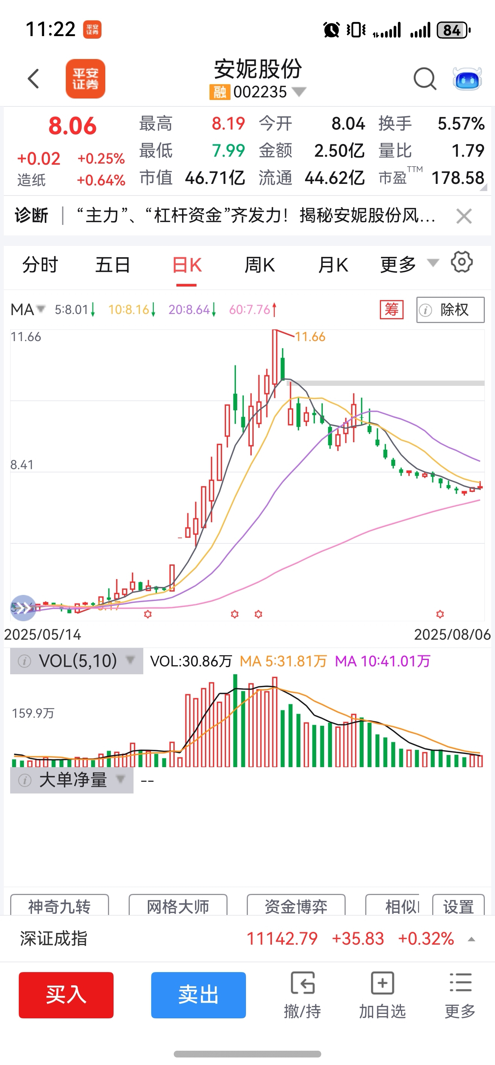Tap the MA 20:8.64 legend value
The height and width of the screenshot is (1065, 495).
[x=192, y=309]
